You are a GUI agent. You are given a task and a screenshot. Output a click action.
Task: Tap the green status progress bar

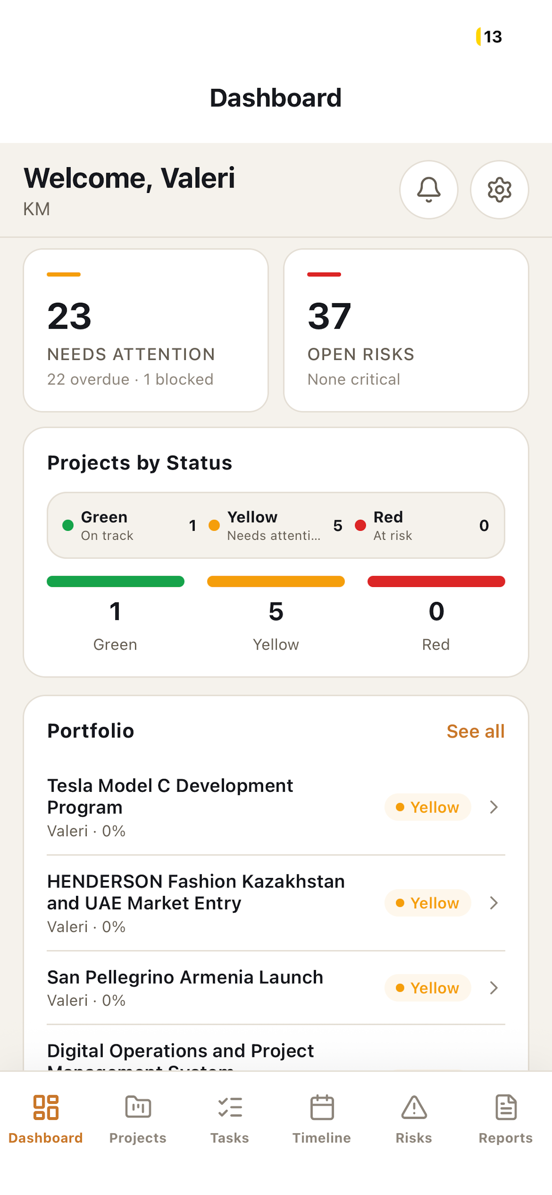pyautogui.click(x=116, y=581)
